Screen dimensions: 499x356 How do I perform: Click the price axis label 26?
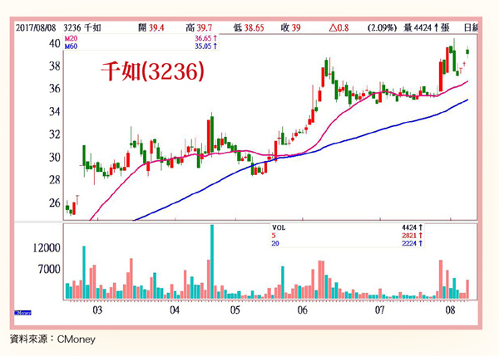[54, 203]
